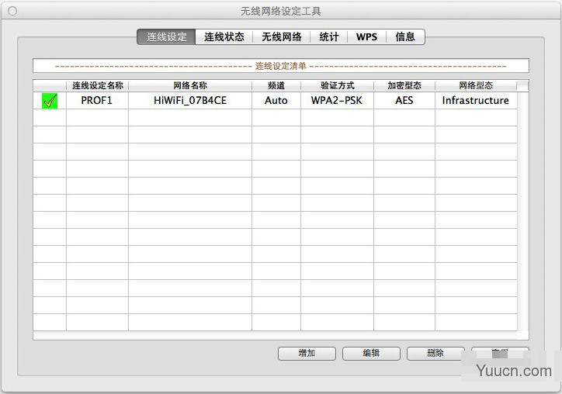Screen dimensions: 562x394
Task: Click the WPA2-PSK authentication cell
Action: click(337, 101)
